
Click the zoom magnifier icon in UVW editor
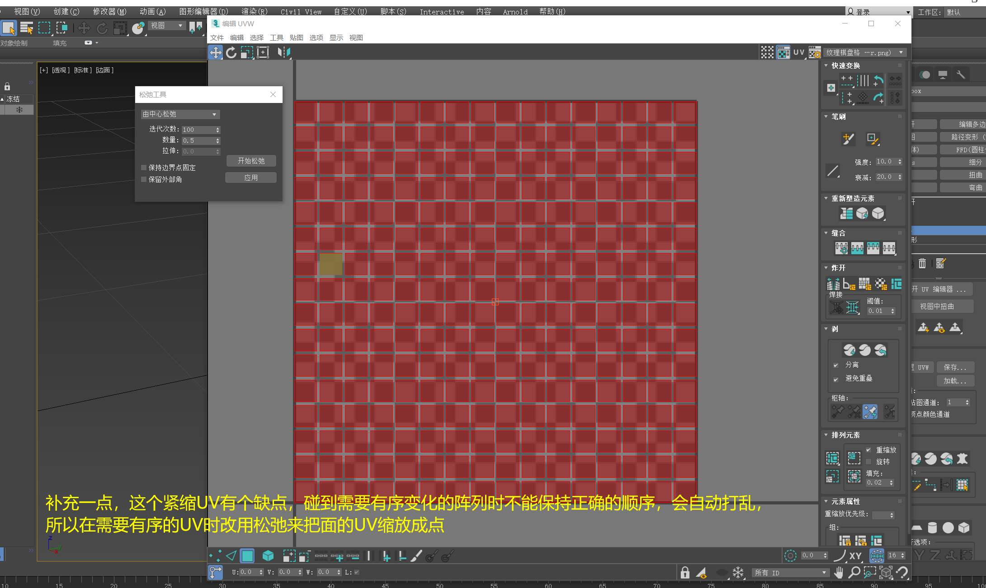(x=854, y=573)
